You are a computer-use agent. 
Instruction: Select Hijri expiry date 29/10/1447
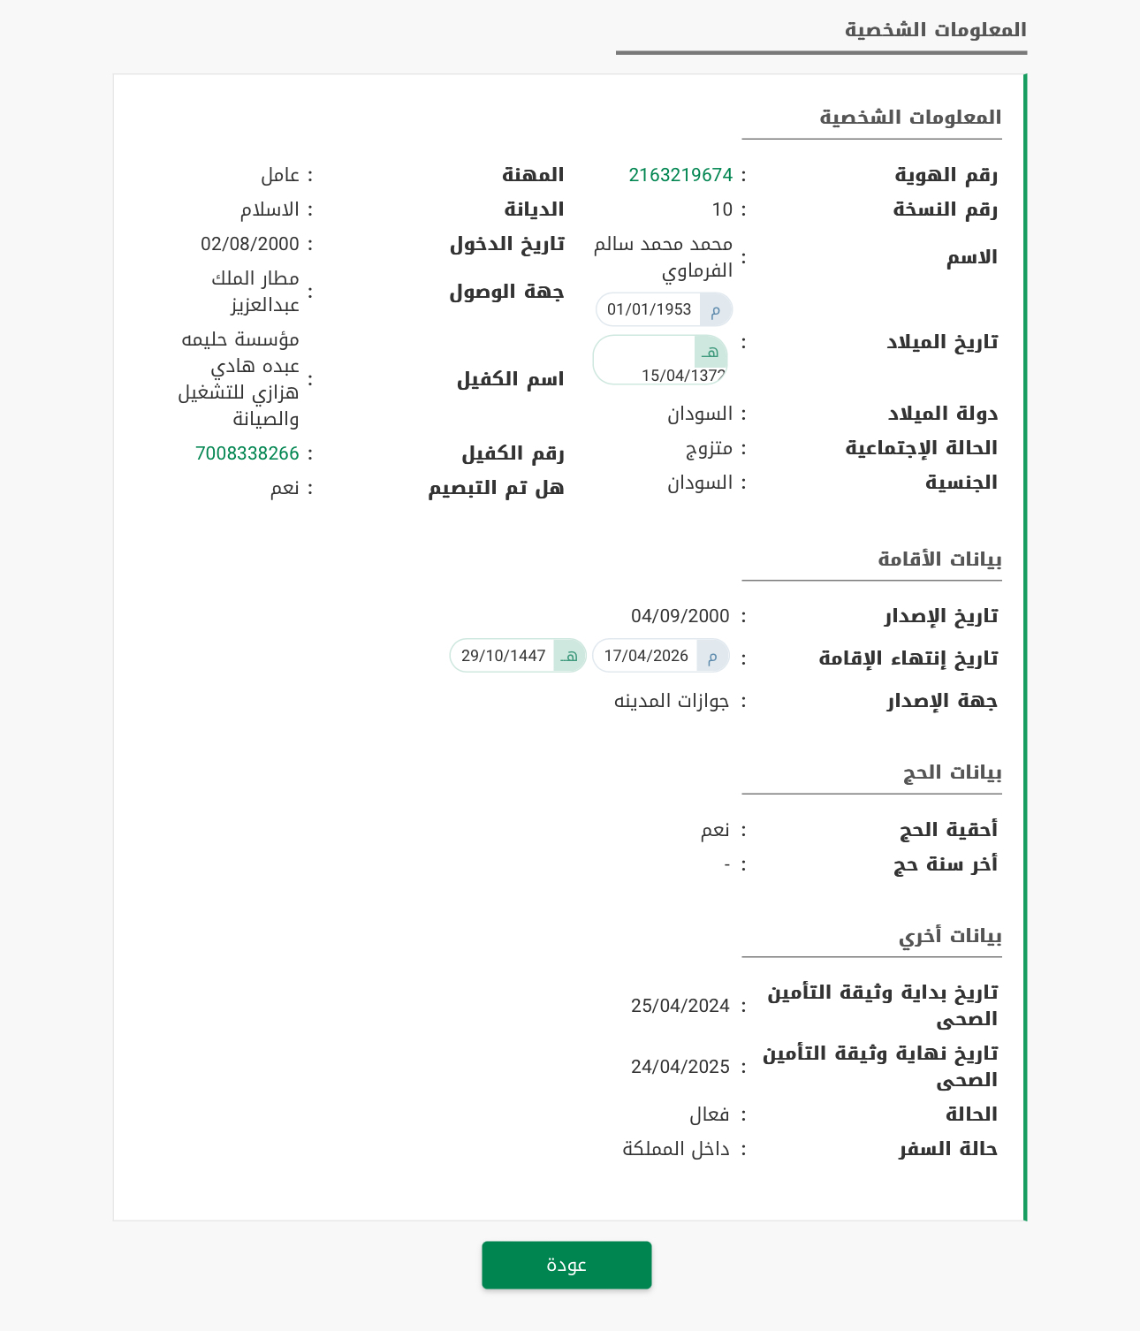[503, 656]
